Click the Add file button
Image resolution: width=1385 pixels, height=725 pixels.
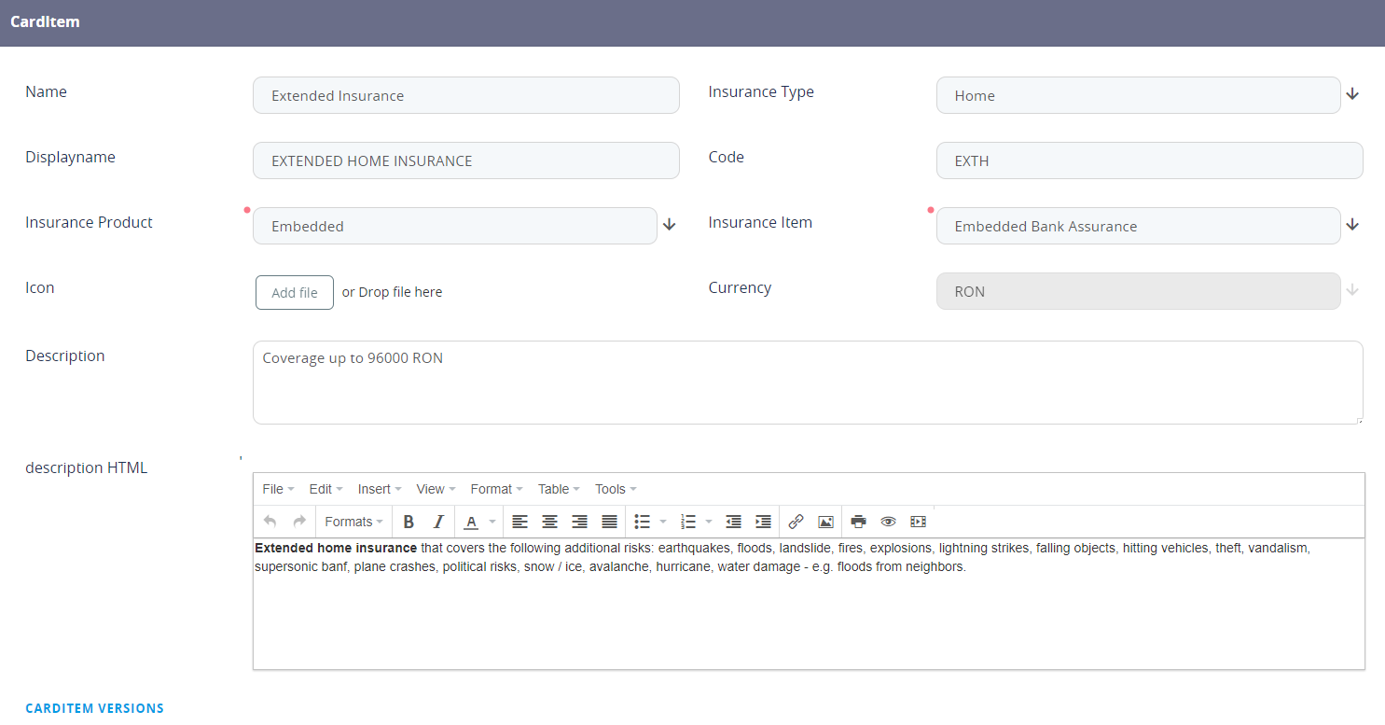(295, 292)
